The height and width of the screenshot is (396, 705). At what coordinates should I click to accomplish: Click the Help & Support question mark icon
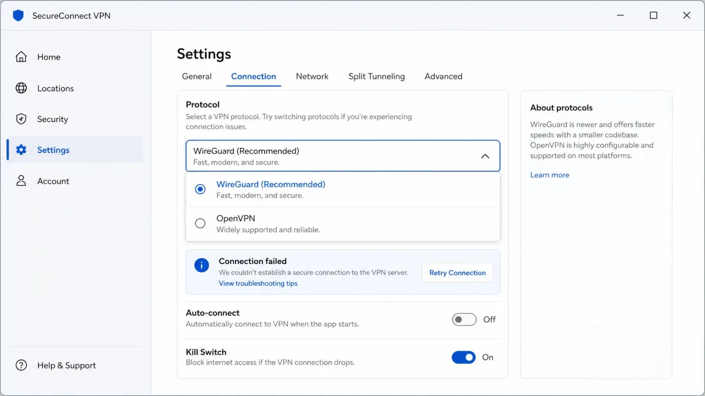21,365
